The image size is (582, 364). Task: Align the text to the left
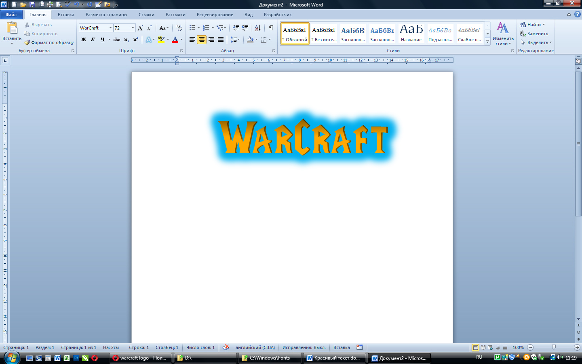(192, 40)
